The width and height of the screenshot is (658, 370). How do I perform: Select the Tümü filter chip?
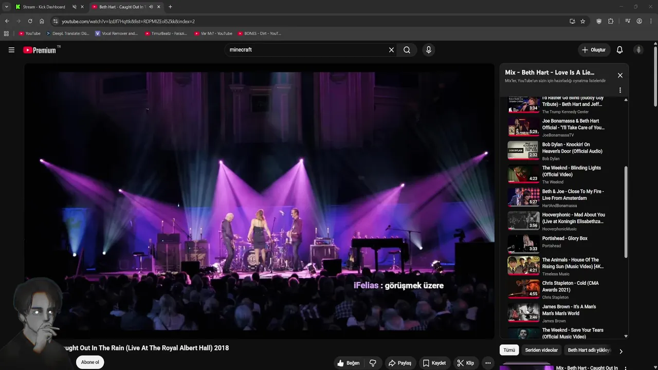pos(509,350)
